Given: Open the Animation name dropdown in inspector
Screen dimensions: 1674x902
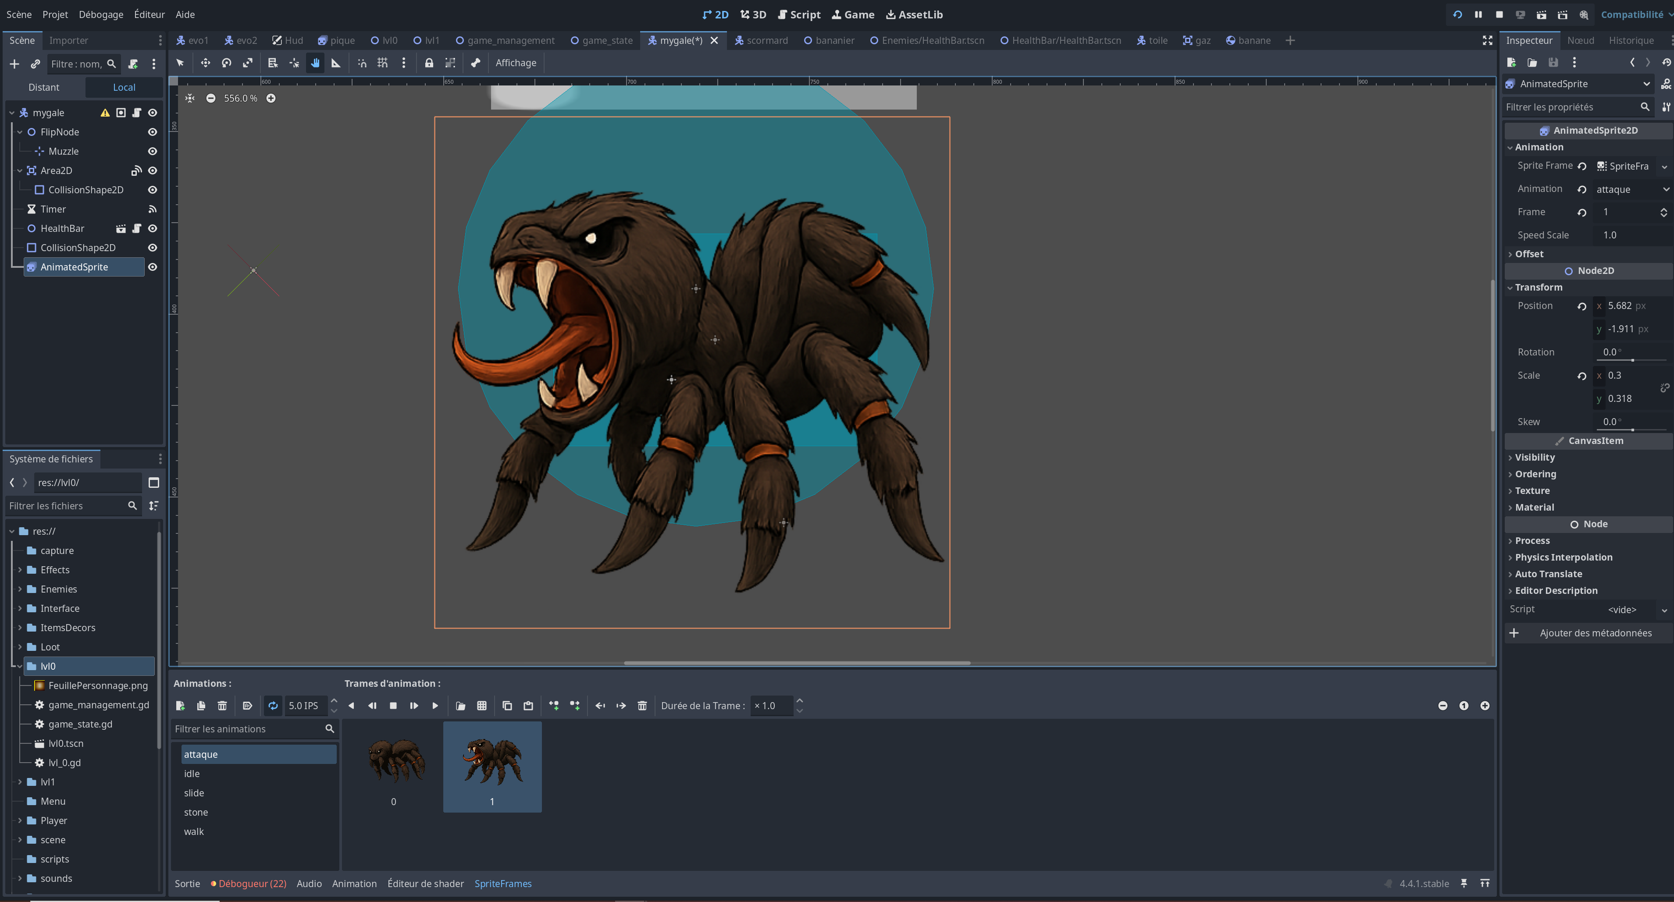Looking at the screenshot, I should [1632, 189].
